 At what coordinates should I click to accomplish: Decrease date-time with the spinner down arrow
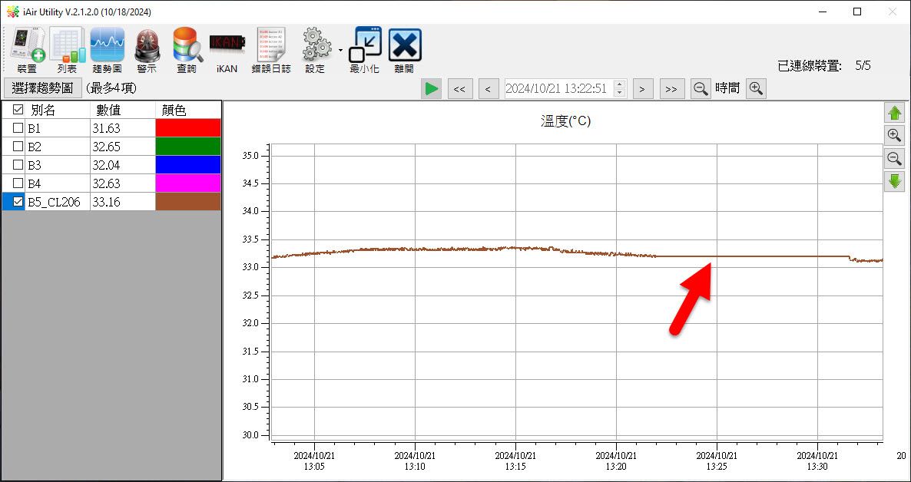(619, 93)
